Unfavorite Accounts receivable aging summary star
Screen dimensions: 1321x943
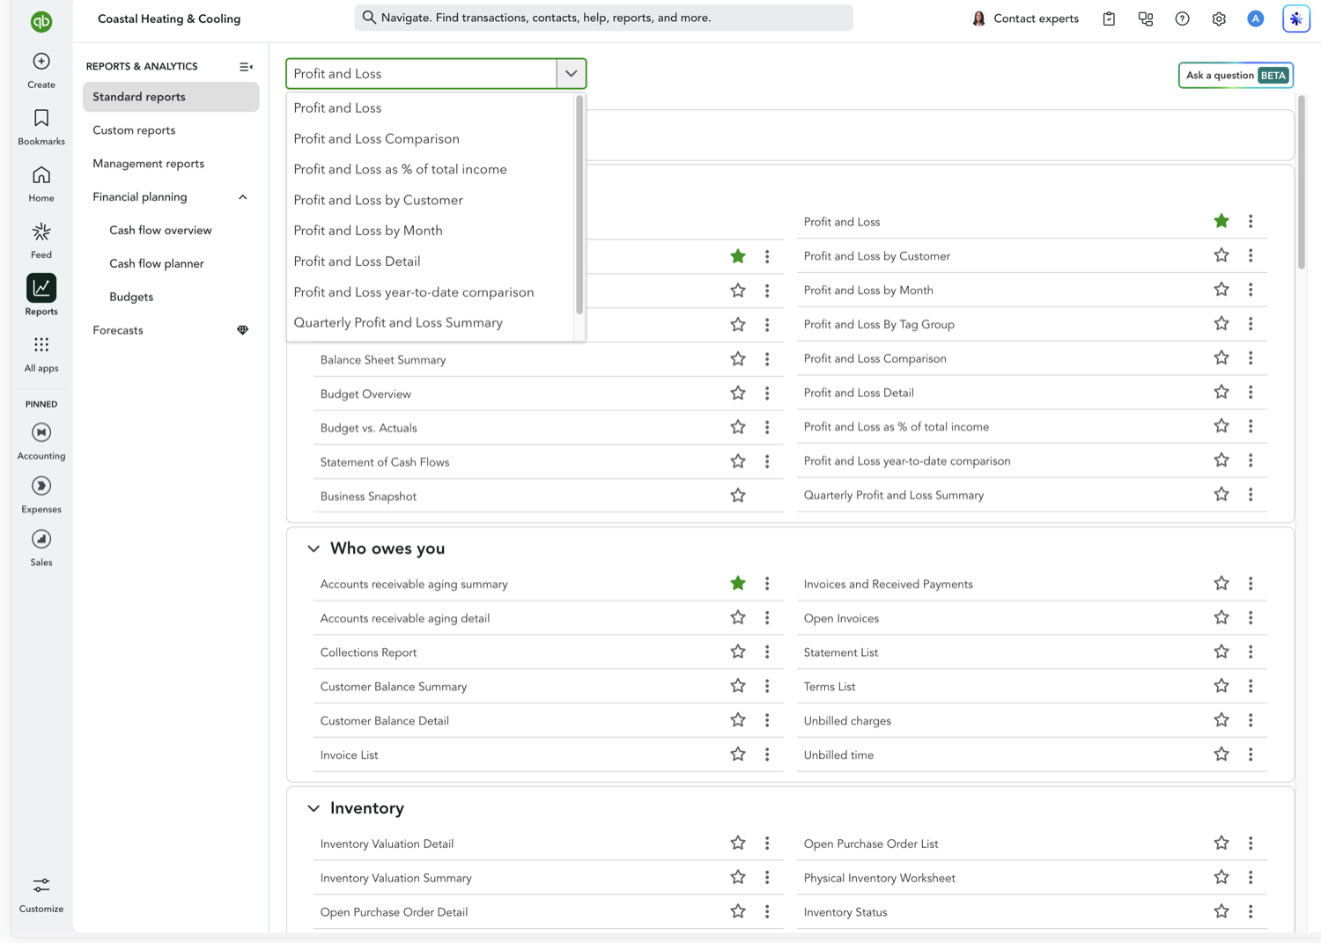(x=738, y=583)
